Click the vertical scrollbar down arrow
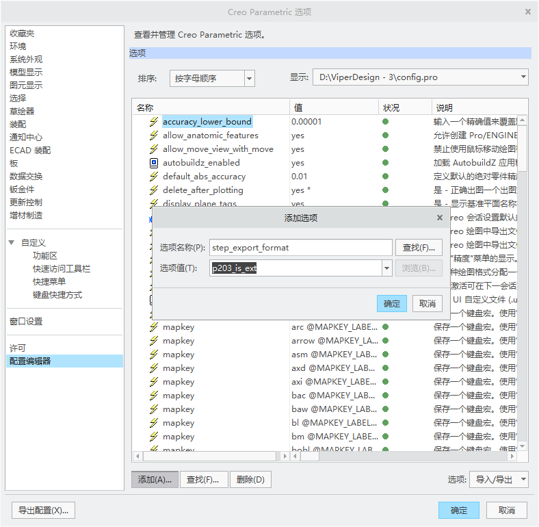Screen dimensions: 539x527 pyautogui.click(x=522, y=446)
